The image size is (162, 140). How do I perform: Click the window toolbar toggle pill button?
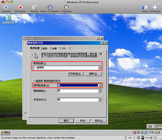coord(158,2)
